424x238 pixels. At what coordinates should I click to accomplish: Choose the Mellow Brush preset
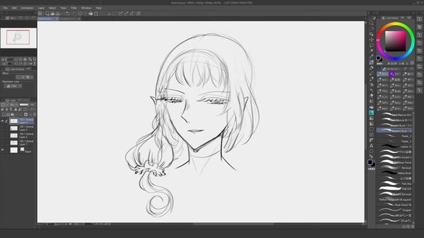(x=394, y=173)
